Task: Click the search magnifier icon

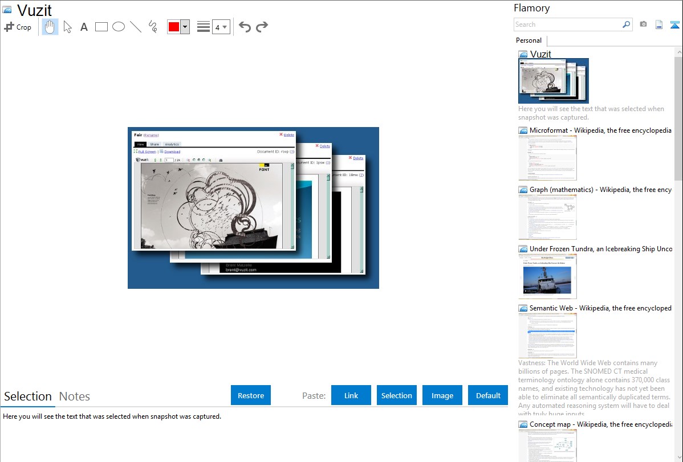Action: [x=627, y=24]
